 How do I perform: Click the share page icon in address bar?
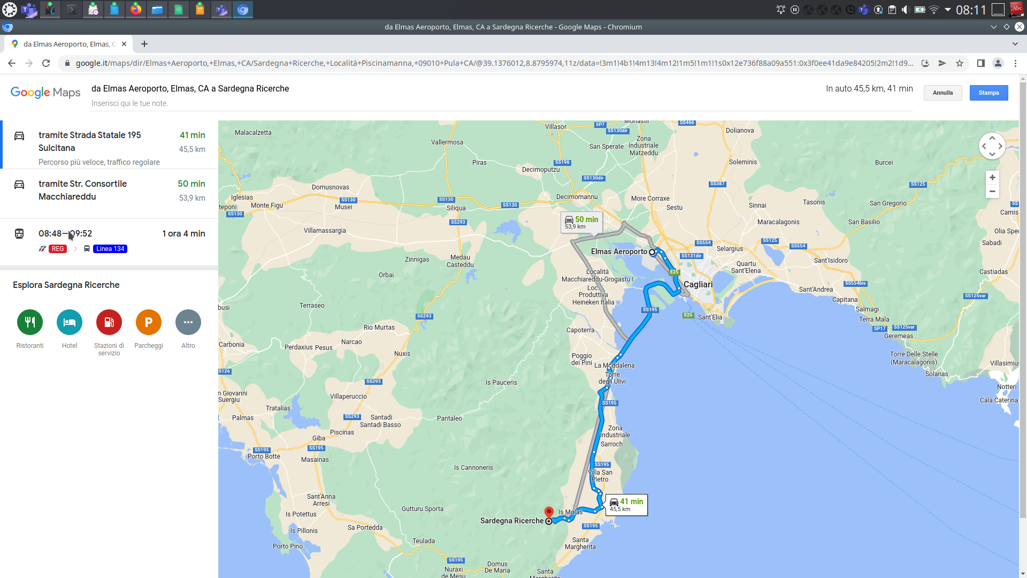[942, 63]
